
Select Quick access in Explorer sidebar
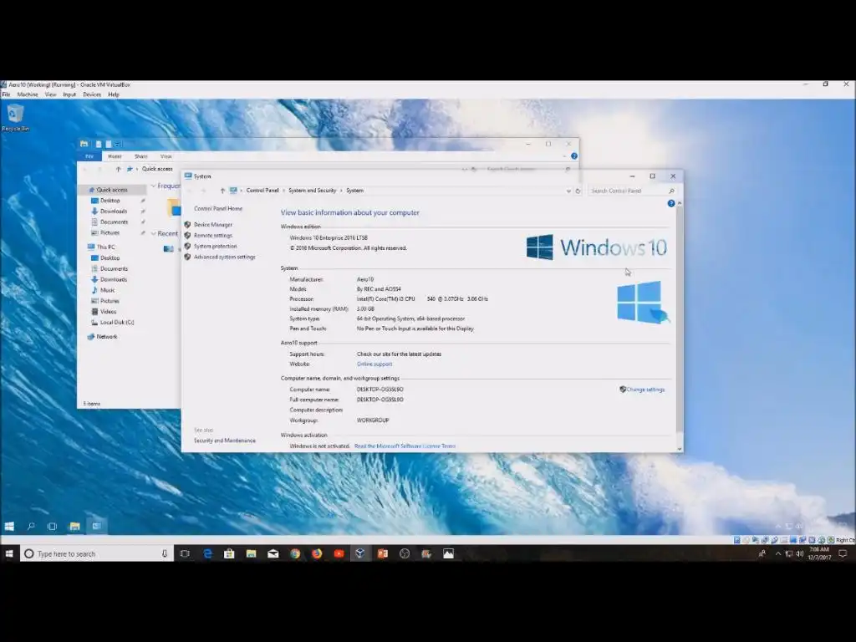point(112,190)
